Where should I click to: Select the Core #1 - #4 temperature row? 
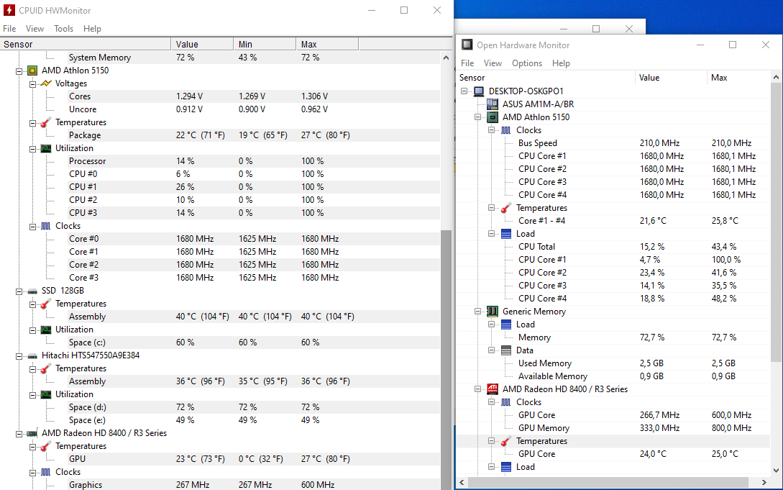pyautogui.click(x=614, y=221)
